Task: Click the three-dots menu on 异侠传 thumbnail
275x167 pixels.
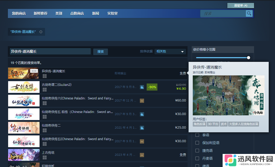Action: (x=34, y=71)
